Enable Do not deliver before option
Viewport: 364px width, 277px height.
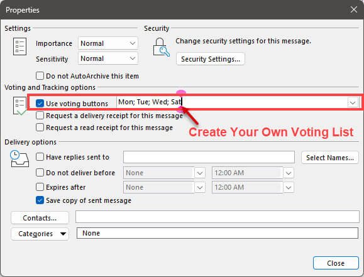40,173
